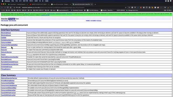This screenshot has height=97, width=173.
Task: Bookmark this page with the star icon
Action: click(125, 8)
